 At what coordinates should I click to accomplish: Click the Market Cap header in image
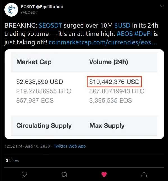coord(34,62)
